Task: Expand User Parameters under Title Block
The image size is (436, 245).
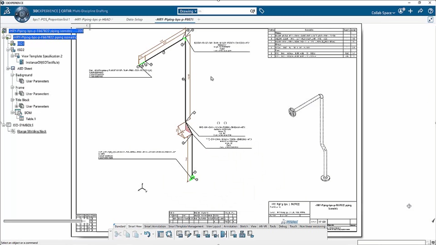Action: [x=16, y=106]
